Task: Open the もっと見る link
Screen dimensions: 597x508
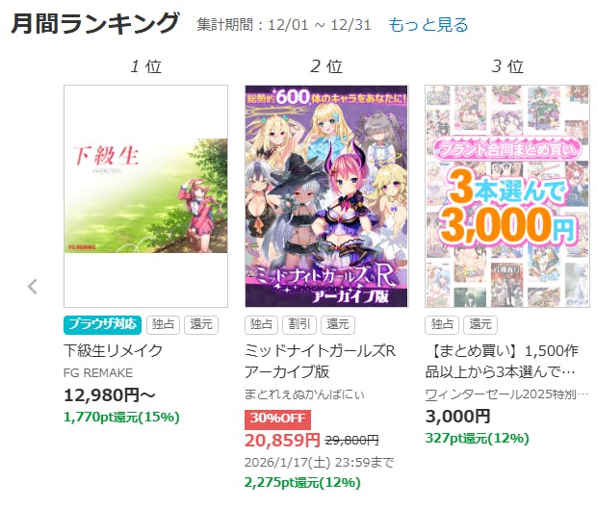Action: tap(428, 25)
